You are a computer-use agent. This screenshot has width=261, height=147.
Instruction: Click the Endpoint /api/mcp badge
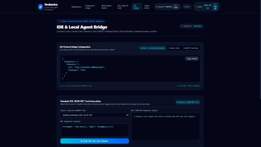191,26
